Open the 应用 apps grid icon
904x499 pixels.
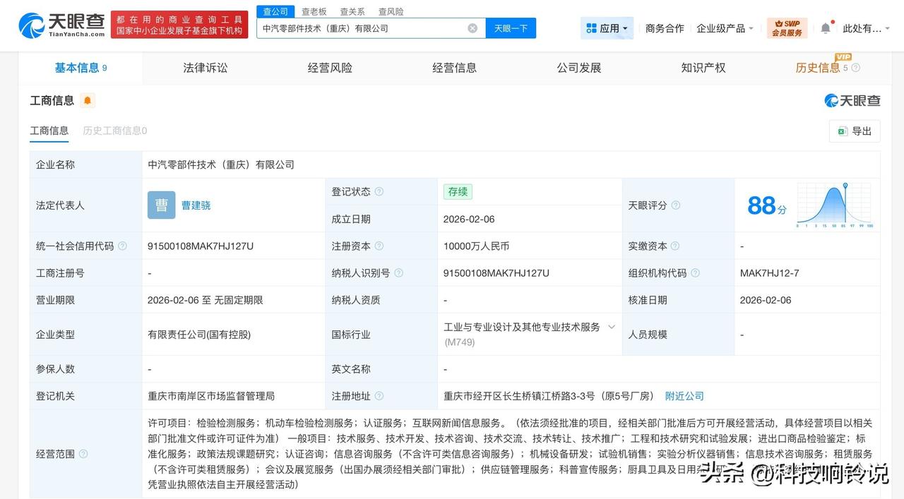(592, 28)
